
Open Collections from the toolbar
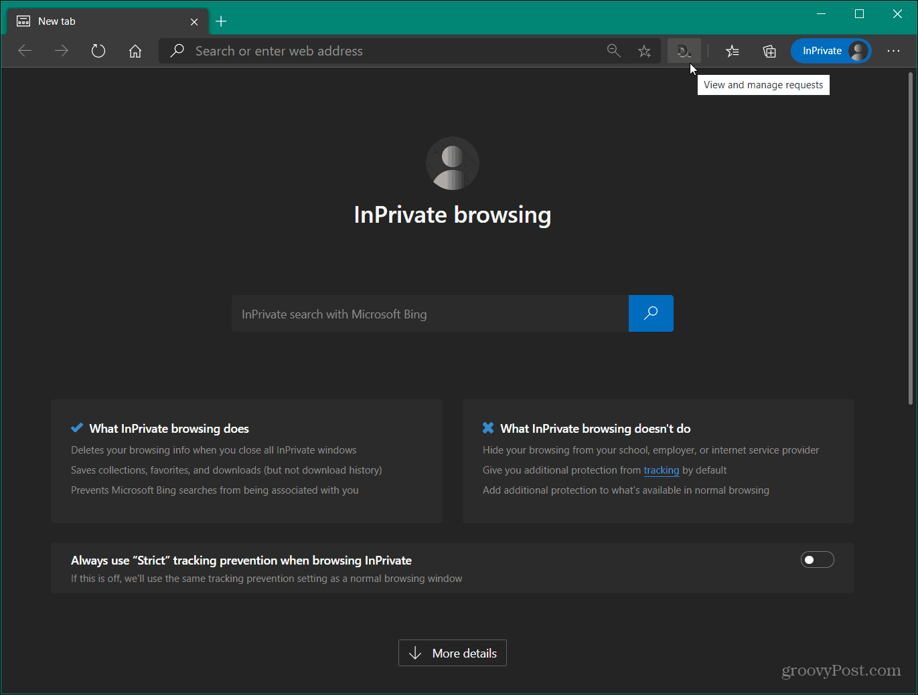(x=769, y=50)
